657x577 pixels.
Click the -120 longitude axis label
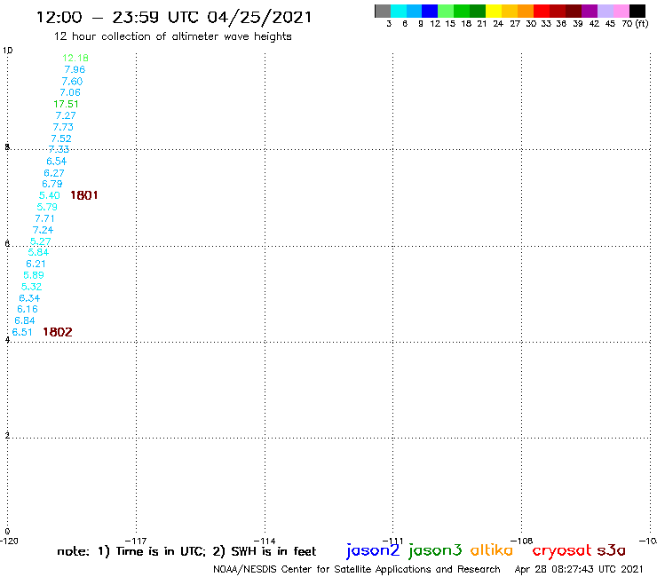click(9, 541)
